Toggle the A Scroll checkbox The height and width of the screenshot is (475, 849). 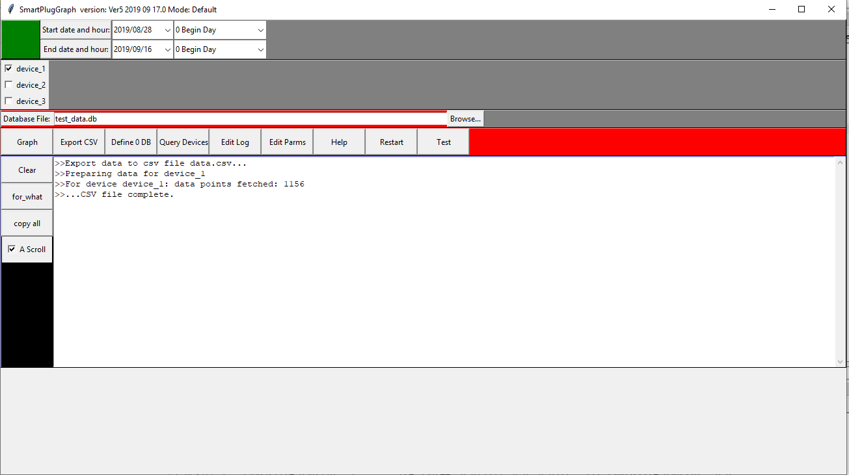pyautogui.click(x=12, y=249)
